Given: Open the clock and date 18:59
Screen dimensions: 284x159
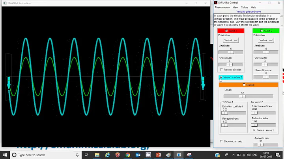Looking at the screenshot, I should (x=266, y=155).
